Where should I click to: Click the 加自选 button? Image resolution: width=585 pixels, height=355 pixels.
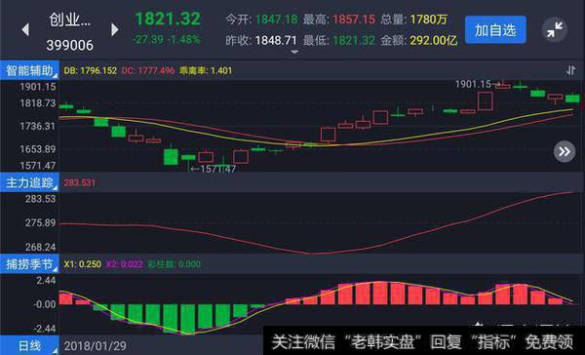point(495,30)
